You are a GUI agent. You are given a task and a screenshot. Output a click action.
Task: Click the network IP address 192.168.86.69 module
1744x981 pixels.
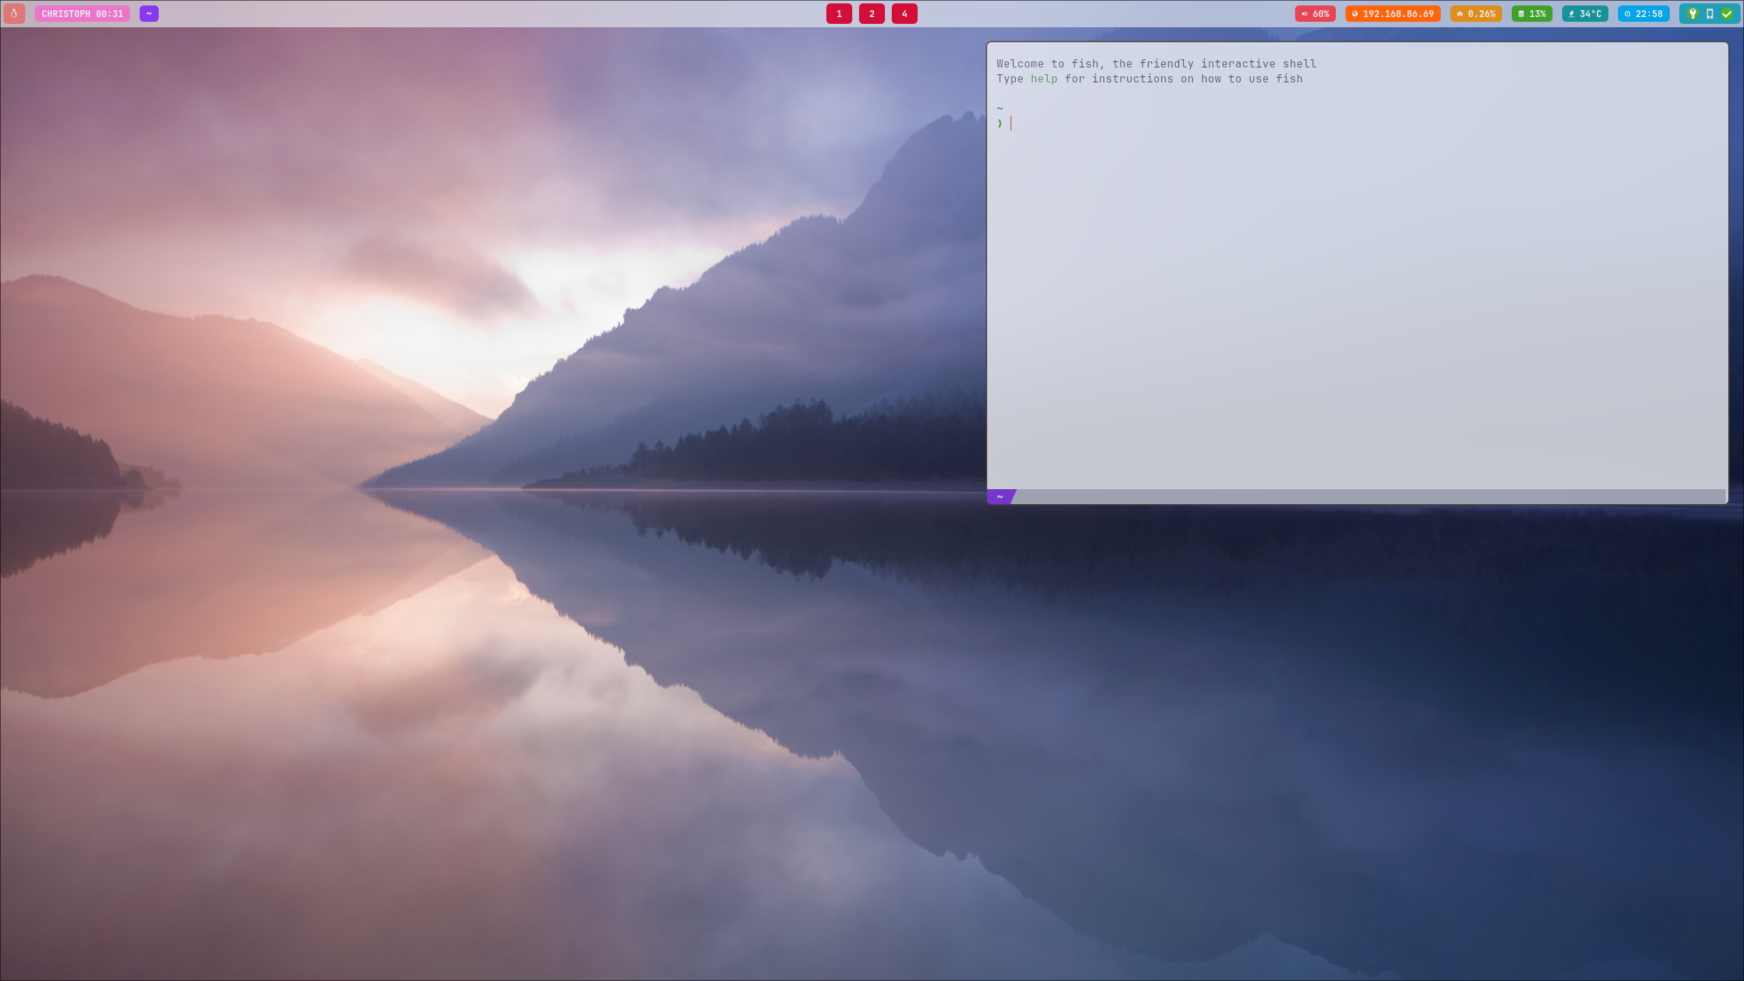click(x=1392, y=14)
